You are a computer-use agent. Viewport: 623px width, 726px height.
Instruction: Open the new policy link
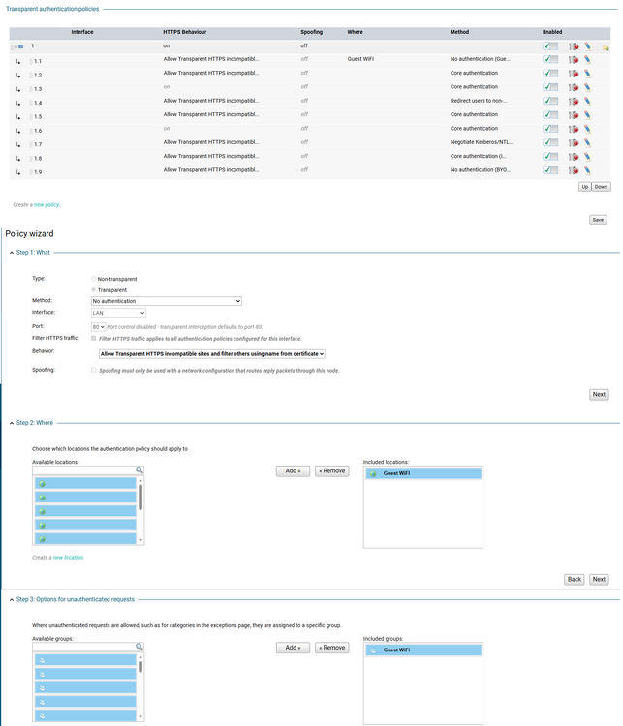pos(47,204)
